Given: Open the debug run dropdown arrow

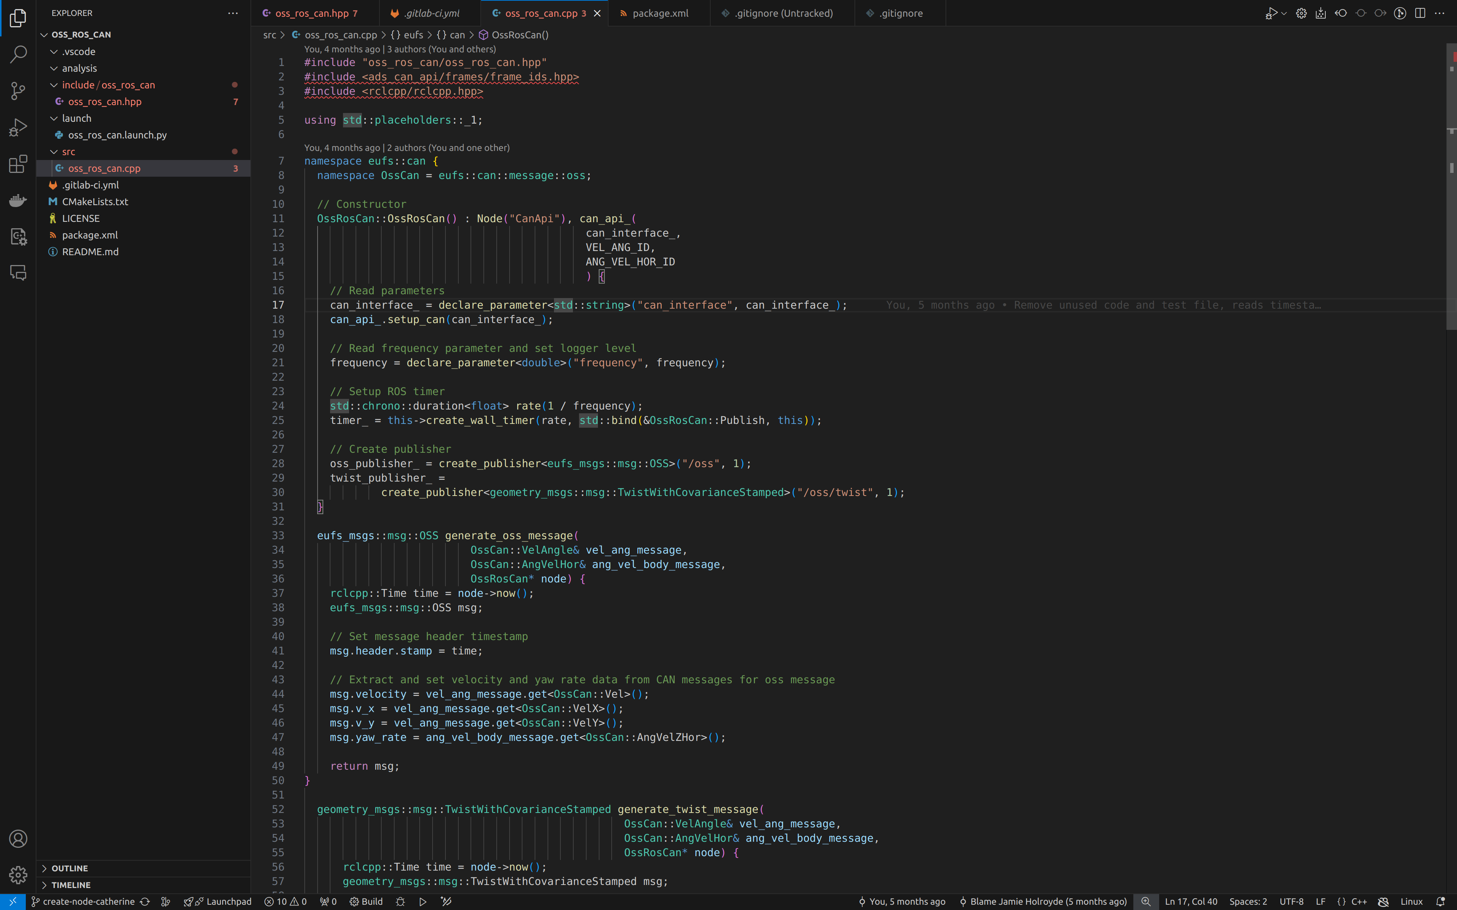Looking at the screenshot, I should click(x=1284, y=13).
